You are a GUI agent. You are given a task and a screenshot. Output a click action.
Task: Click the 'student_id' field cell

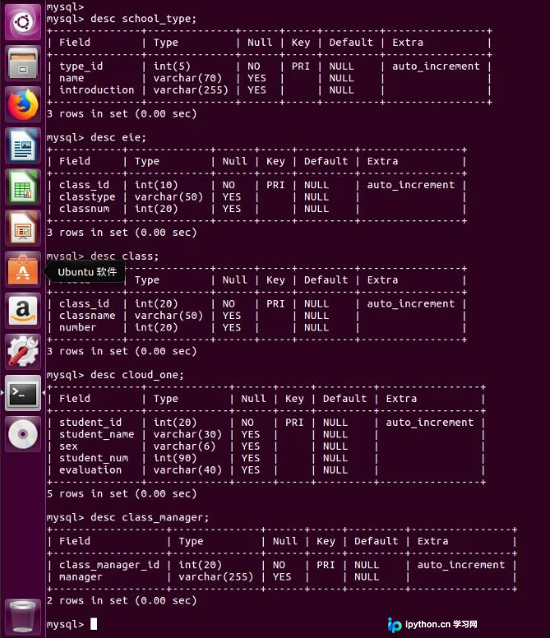[90, 423]
